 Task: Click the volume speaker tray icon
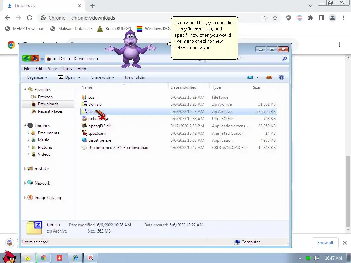pos(316,258)
